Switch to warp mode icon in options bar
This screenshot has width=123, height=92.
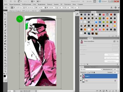(x=111, y=8)
